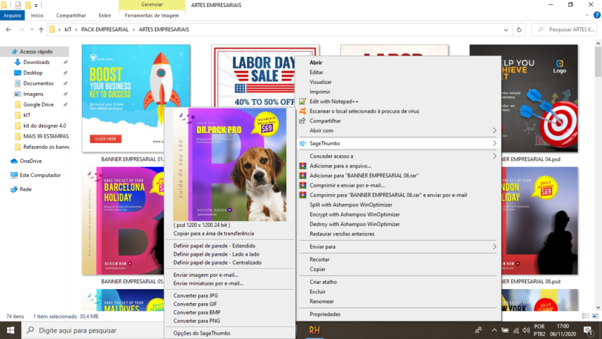Switch to the Compartilhar ribbon tab

tap(71, 15)
